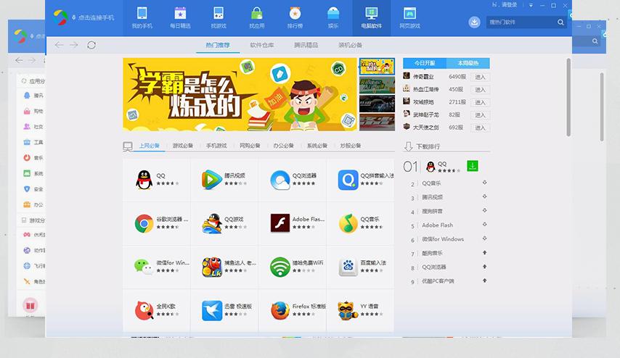The height and width of the screenshot is (358, 620).
Task: Click 进入 button for 攻城掠地
Action: click(480, 102)
